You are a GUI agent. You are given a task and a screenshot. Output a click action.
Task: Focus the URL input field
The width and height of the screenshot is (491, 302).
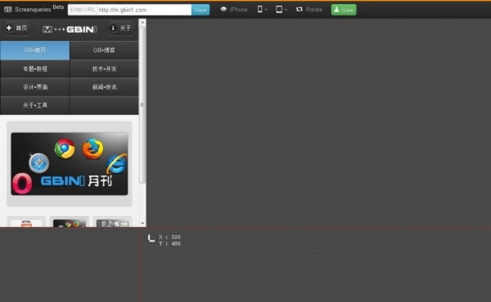pyautogui.click(x=144, y=10)
